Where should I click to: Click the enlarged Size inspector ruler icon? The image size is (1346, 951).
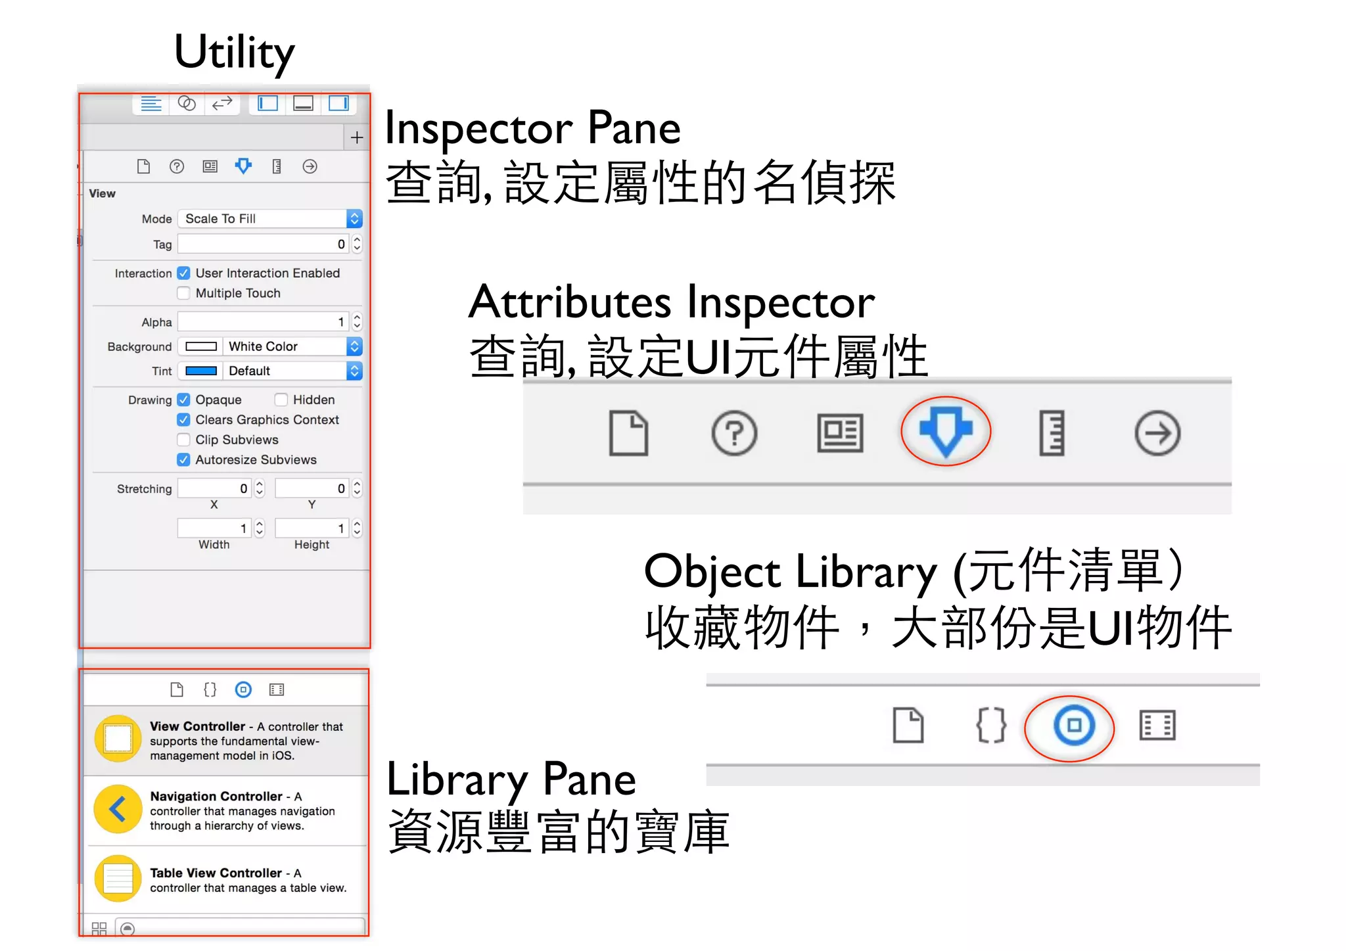[1052, 433]
